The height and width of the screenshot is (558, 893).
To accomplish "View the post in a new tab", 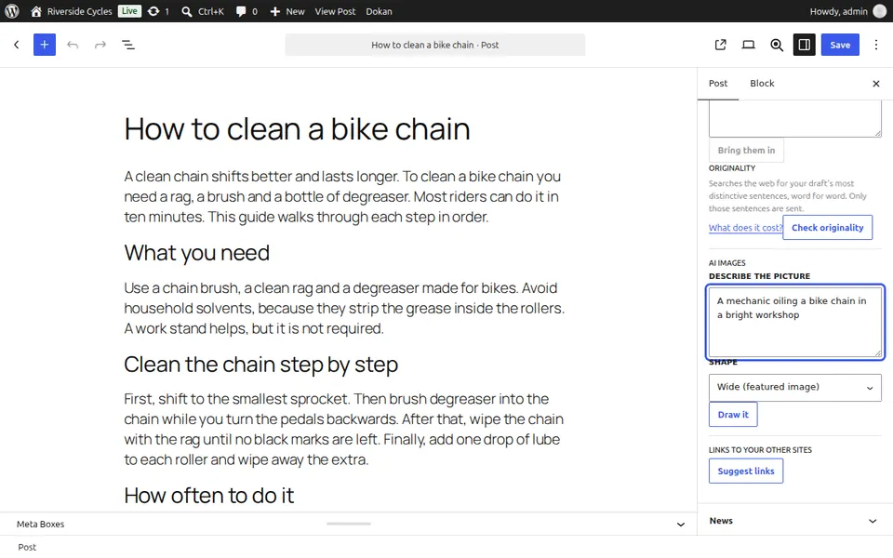I will click(720, 45).
